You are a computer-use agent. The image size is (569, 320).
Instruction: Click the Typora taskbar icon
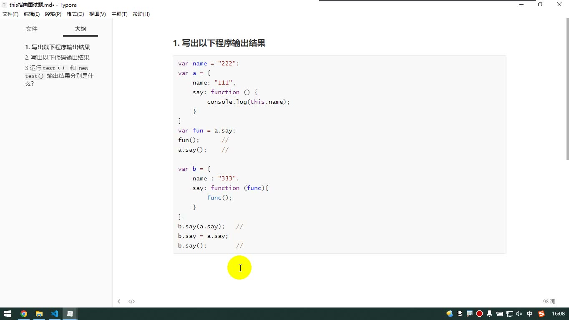(70, 314)
